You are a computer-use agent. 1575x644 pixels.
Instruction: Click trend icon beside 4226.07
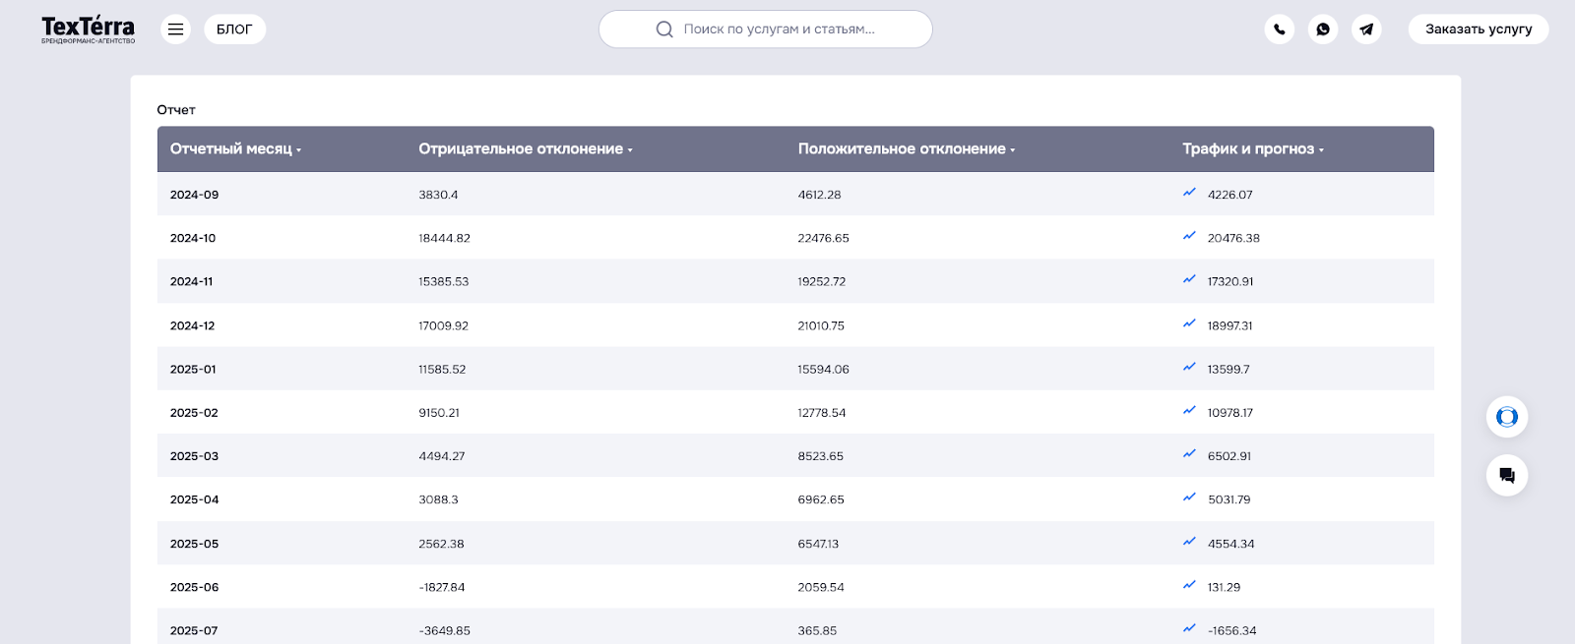[x=1189, y=193]
